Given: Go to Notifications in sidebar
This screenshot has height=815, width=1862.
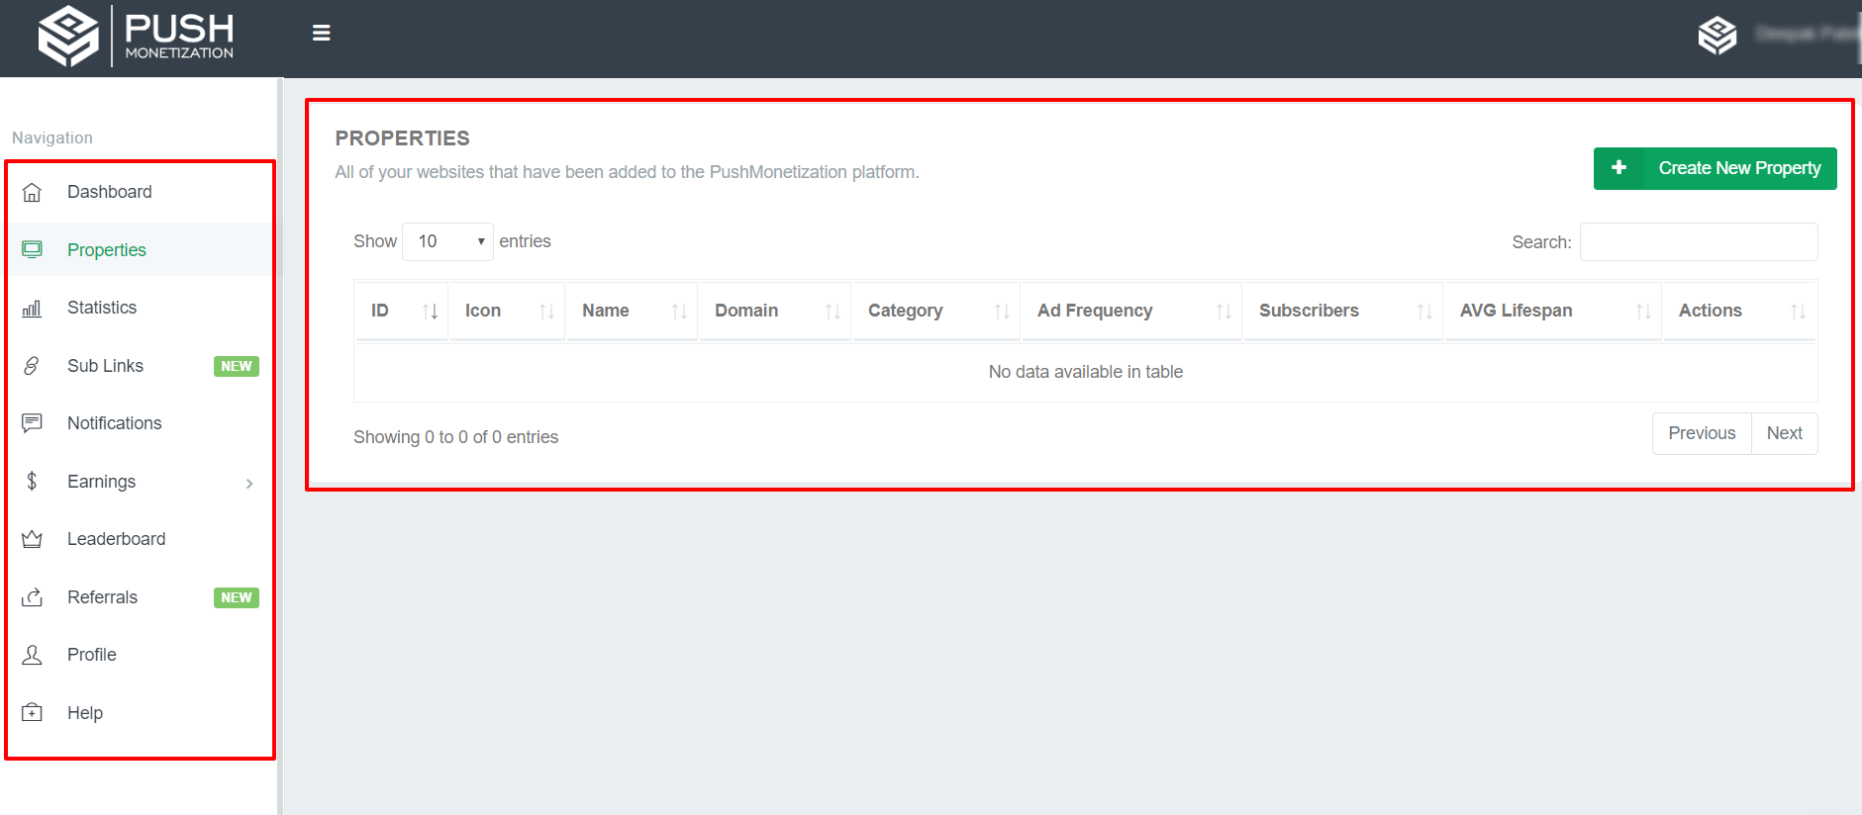Looking at the screenshot, I should [114, 423].
